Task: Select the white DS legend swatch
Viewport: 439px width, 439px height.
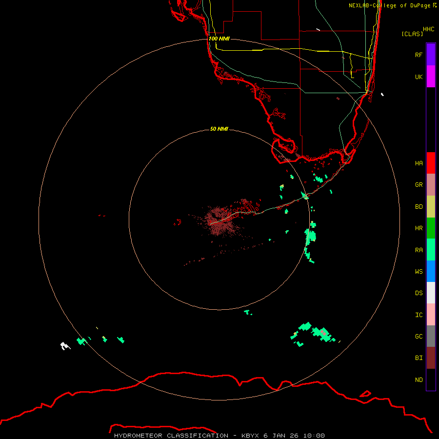Action: coord(431,293)
